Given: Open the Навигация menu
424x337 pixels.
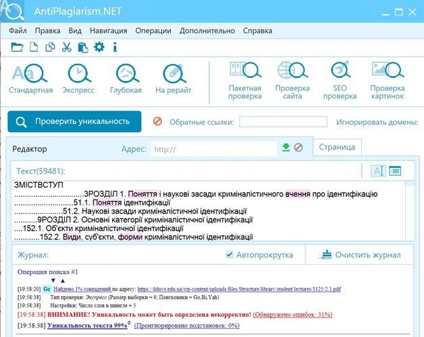Looking at the screenshot, I should (109, 30).
